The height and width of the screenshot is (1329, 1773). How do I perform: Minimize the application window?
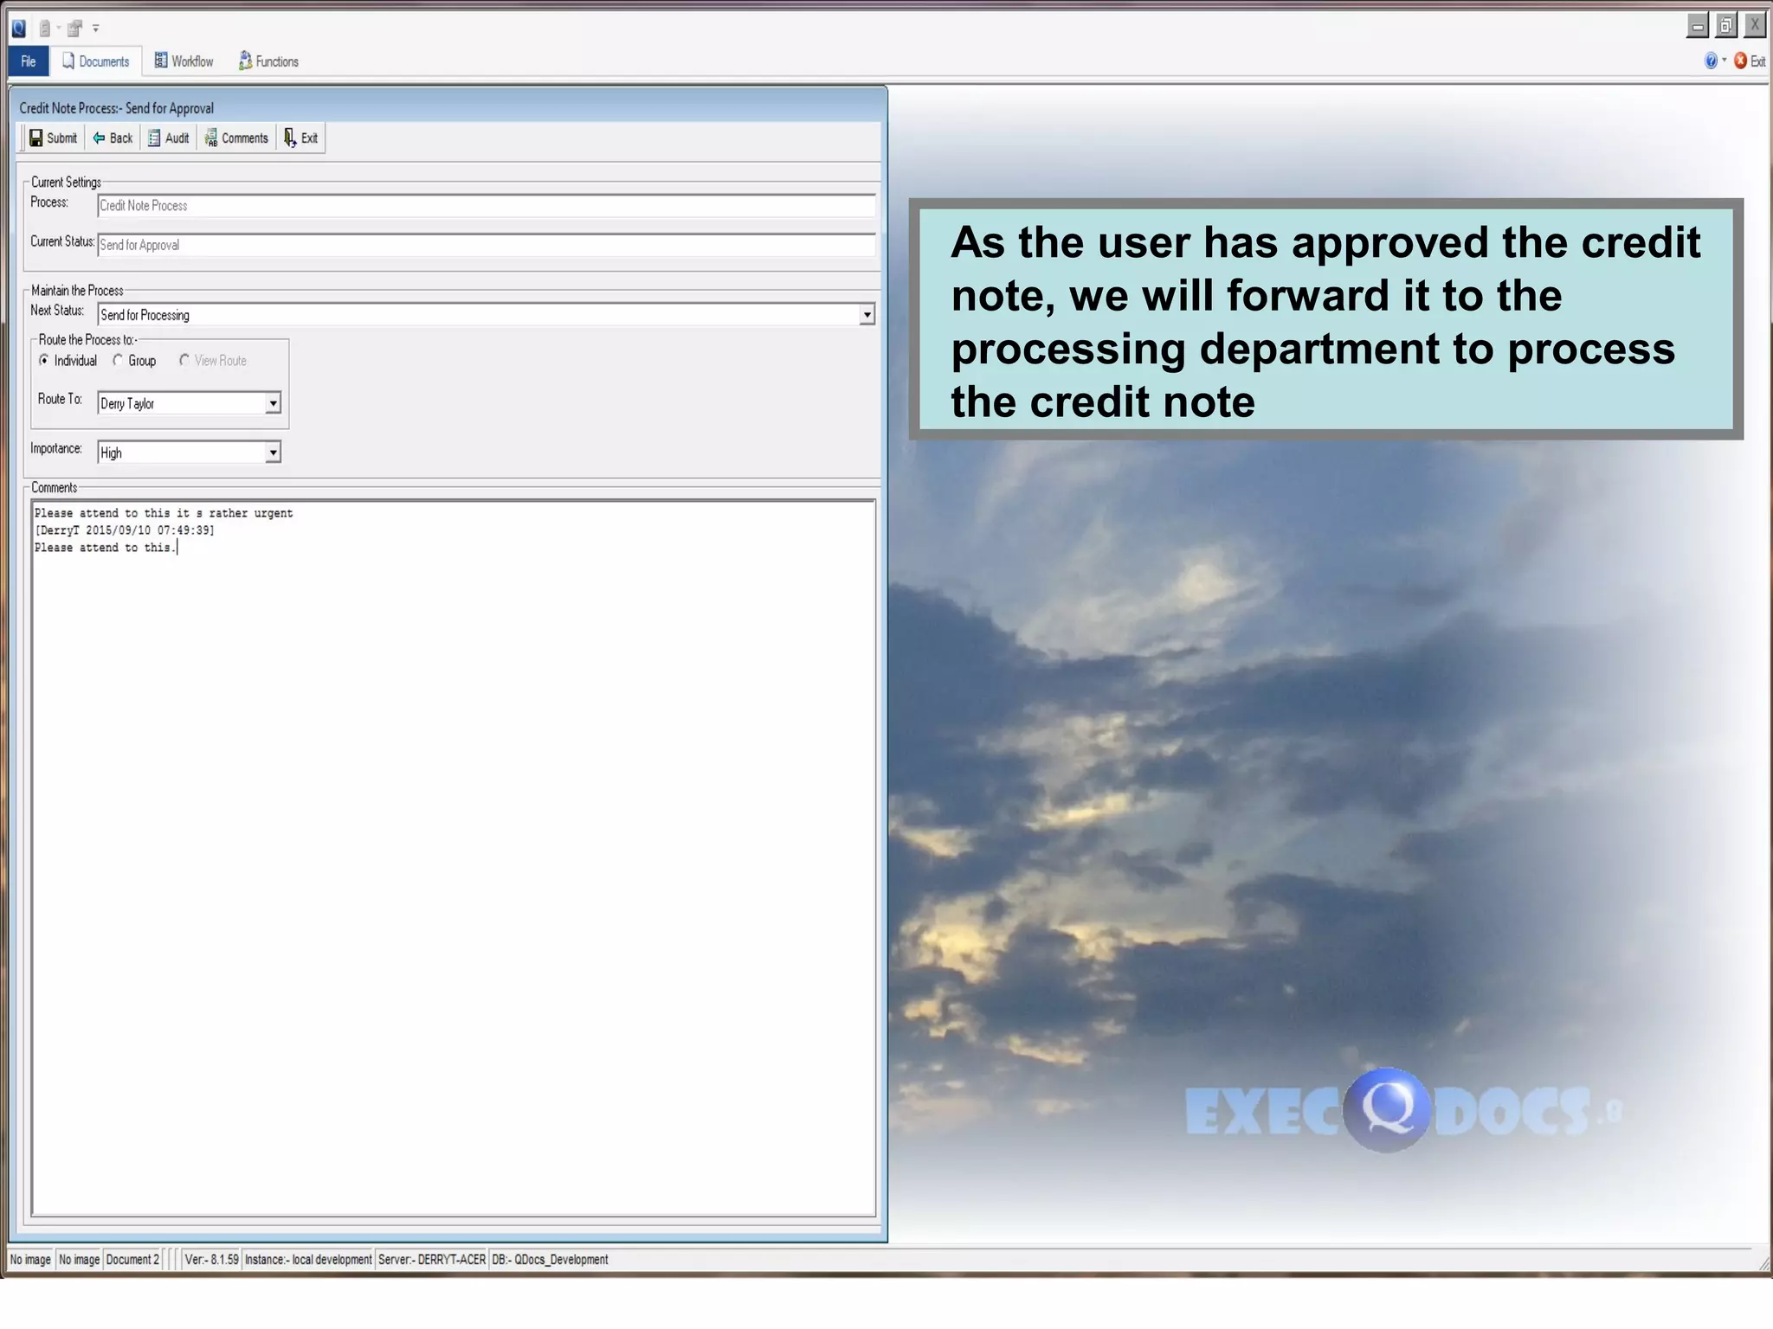click(1698, 26)
